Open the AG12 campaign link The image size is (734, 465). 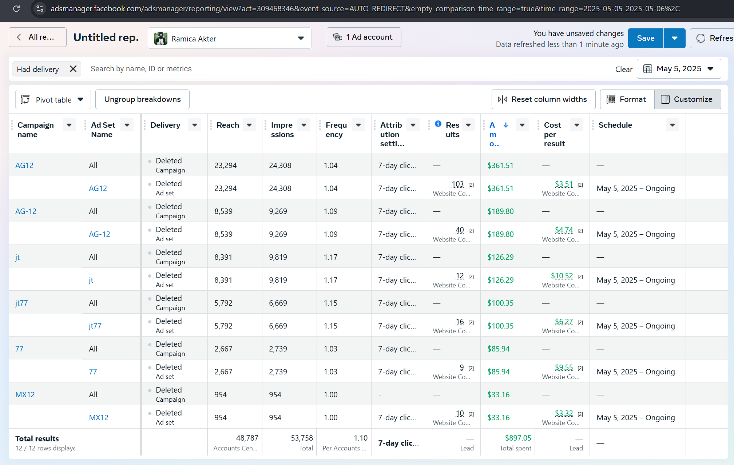coord(24,166)
